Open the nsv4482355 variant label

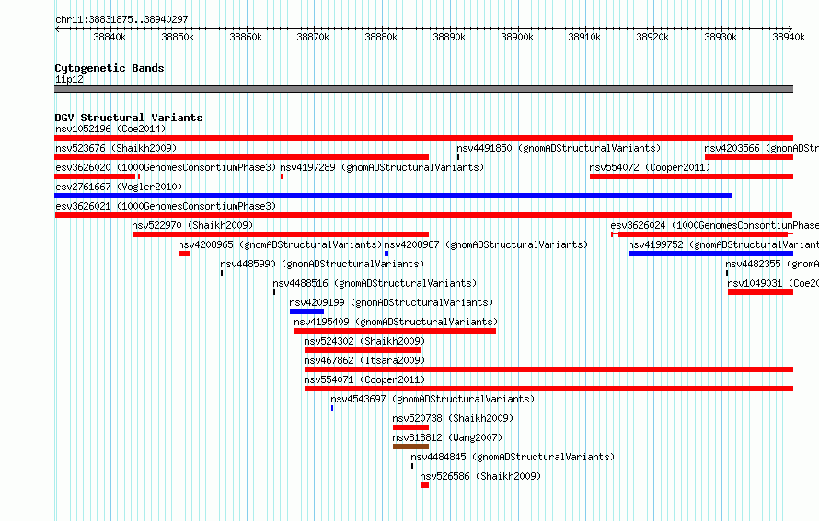[x=772, y=264]
